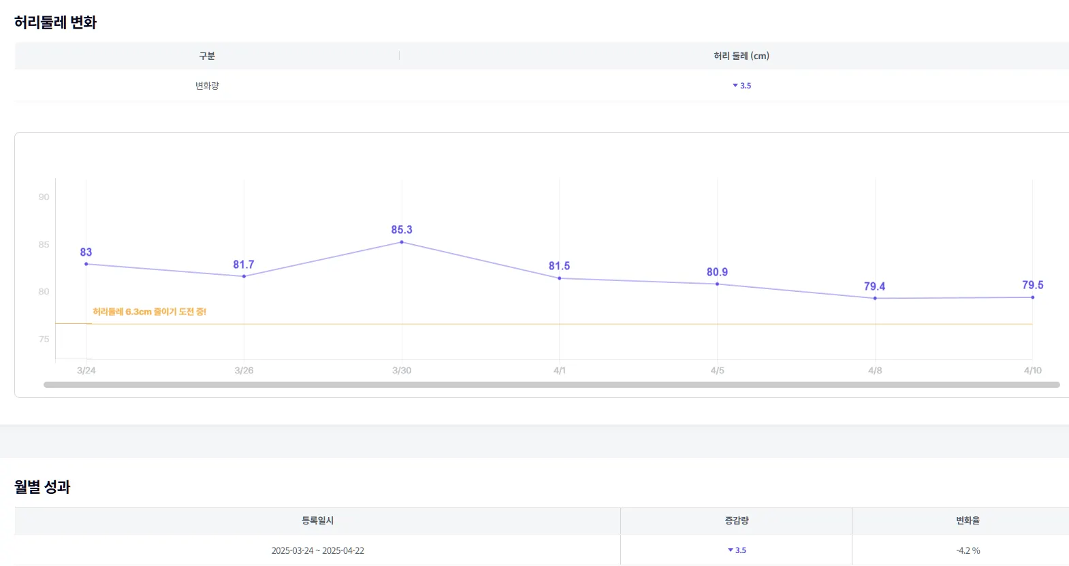The image size is (1069, 566).
Task: Select the 4/8 data point labeled 79.4
Action: 875,298
